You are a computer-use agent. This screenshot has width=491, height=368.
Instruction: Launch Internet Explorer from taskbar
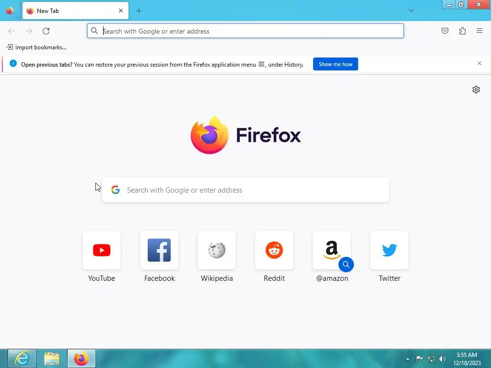22,358
